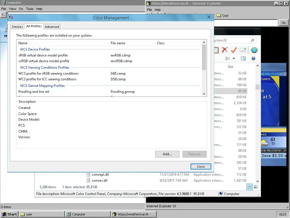This screenshot has width=290, height=218.
Task: Click the Go button in Internet Exploder
Action: coord(283,23)
